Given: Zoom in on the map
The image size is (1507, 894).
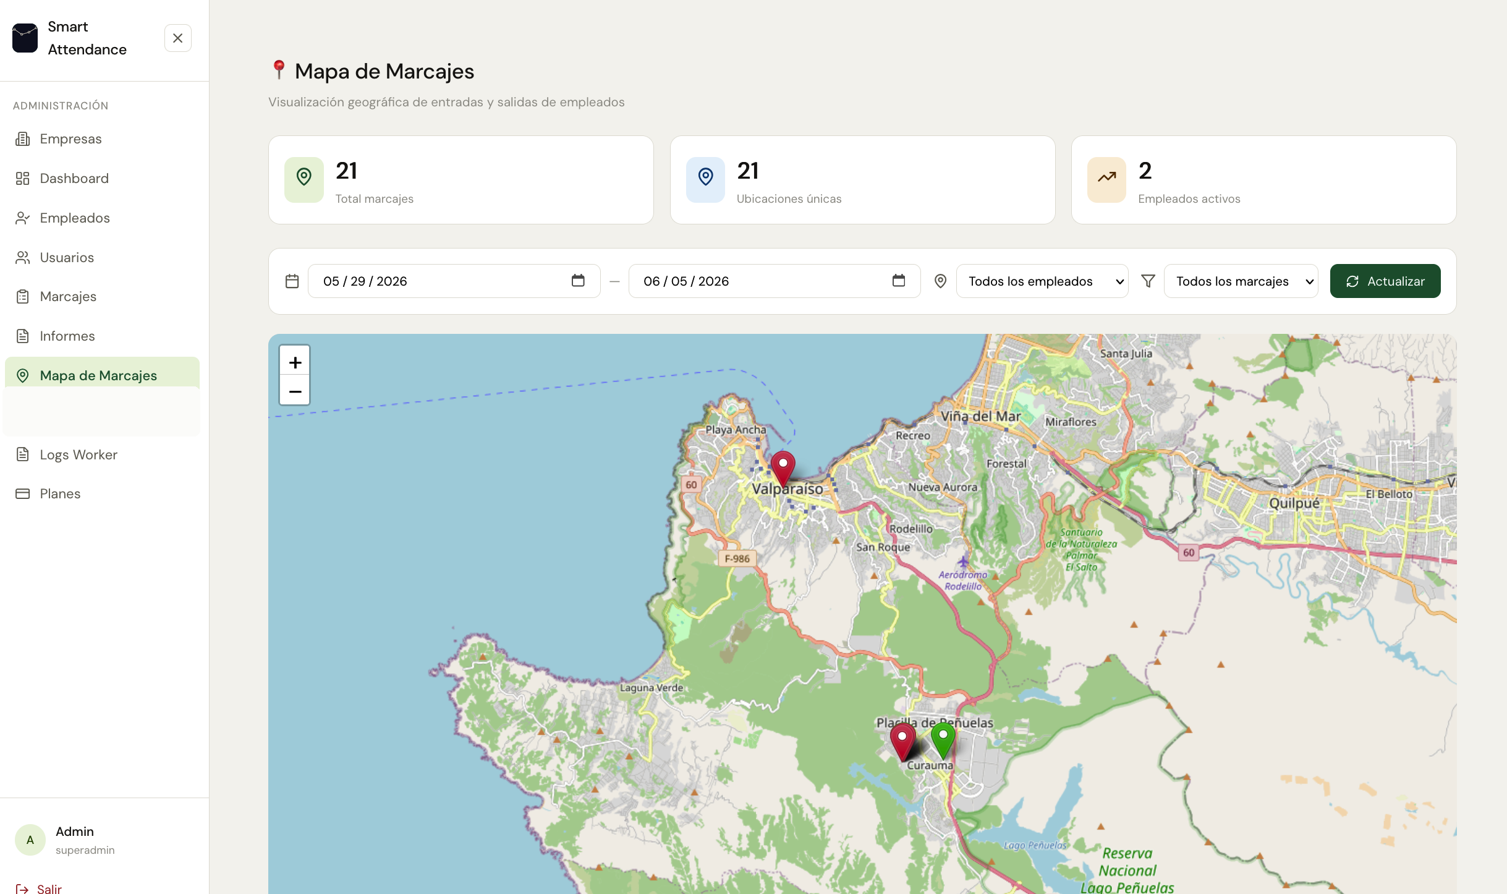Looking at the screenshot, I should [295, 362].
